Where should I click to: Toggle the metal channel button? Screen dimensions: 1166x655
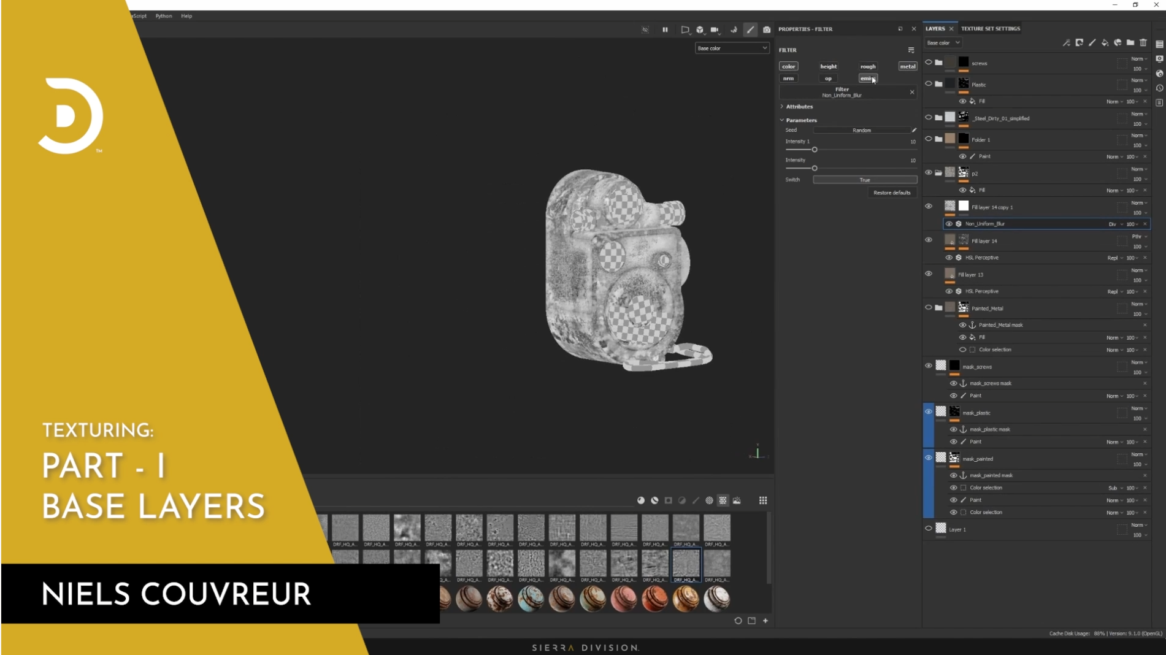(x=908, y=66)
